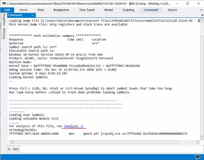Close the WinDbg window

coord(198,4)
